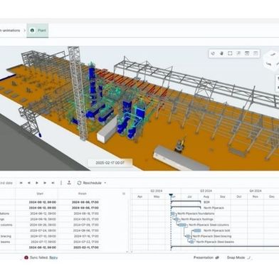
Task: Select the North Piperack footings task bar
Action: click(177, 219)
